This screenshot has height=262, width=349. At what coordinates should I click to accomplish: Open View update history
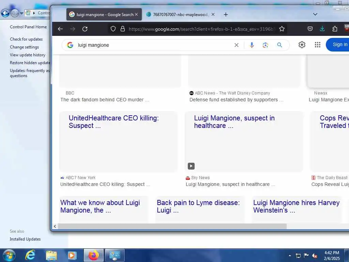pos(27,55)
